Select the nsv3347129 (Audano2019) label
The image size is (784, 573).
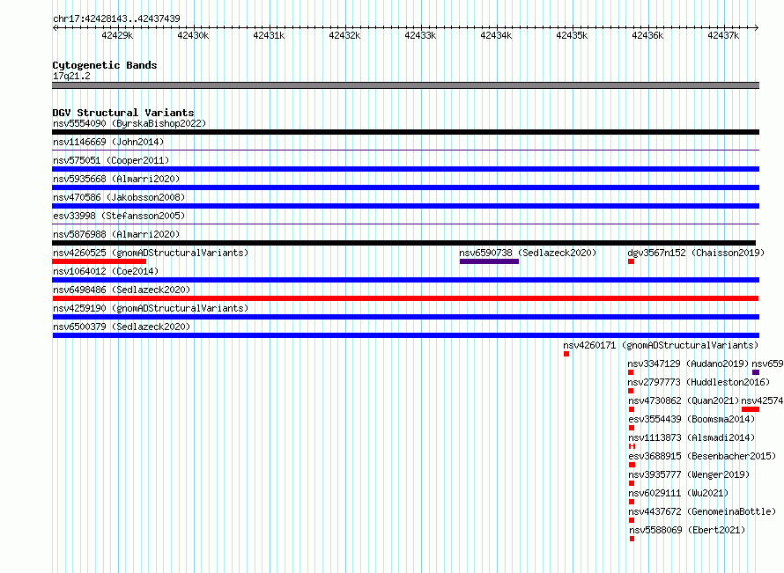pyautogui.click(x=688, y=364)
